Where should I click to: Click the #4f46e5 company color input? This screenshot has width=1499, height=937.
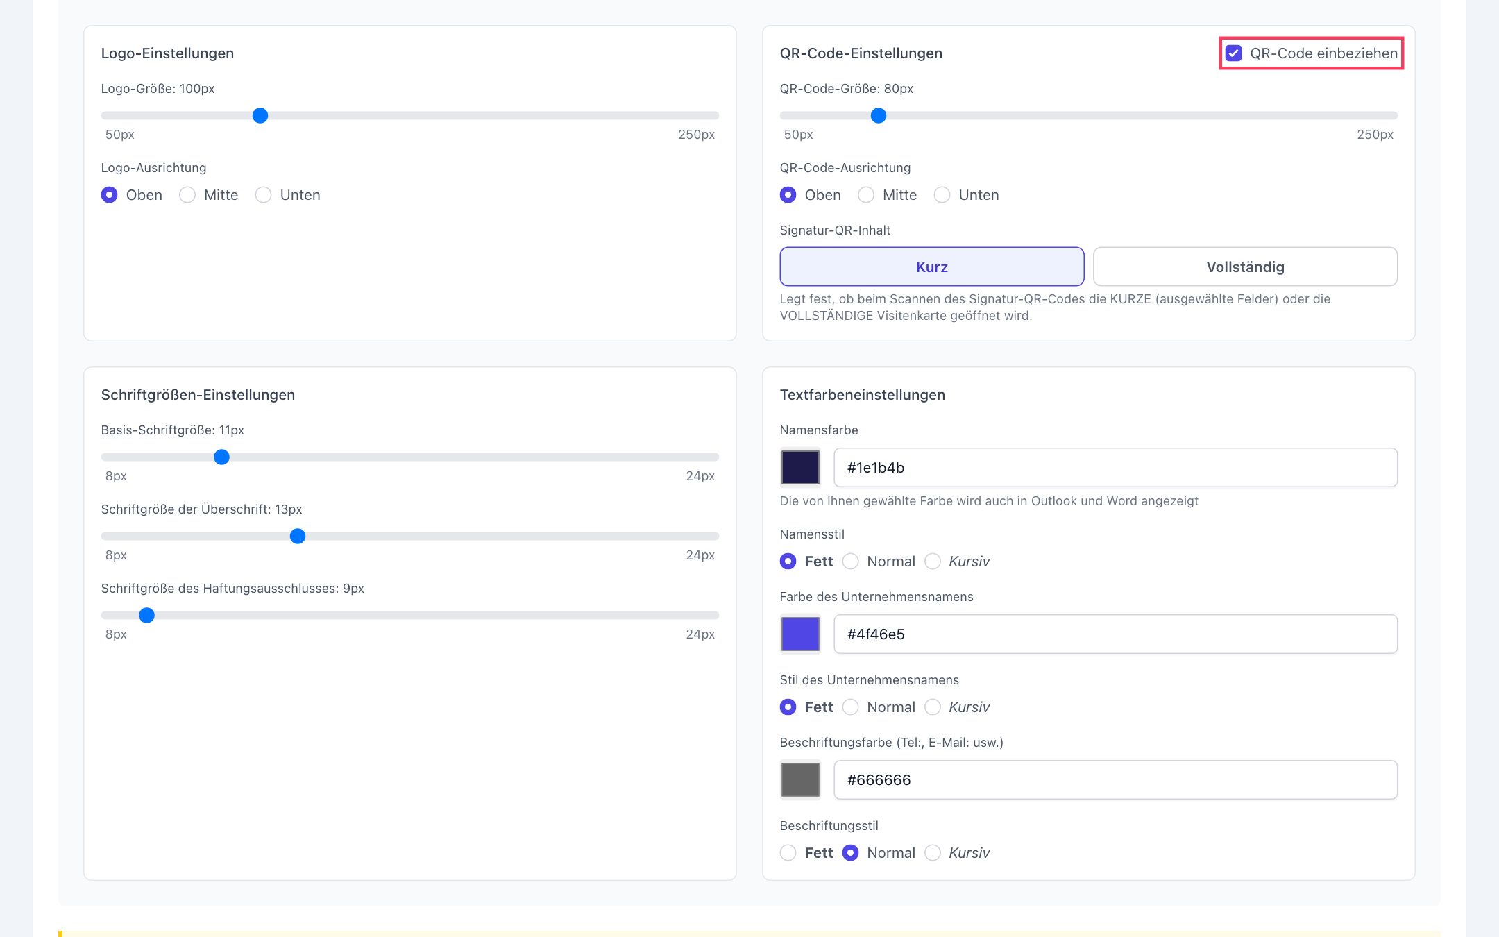click(1115, 634)
